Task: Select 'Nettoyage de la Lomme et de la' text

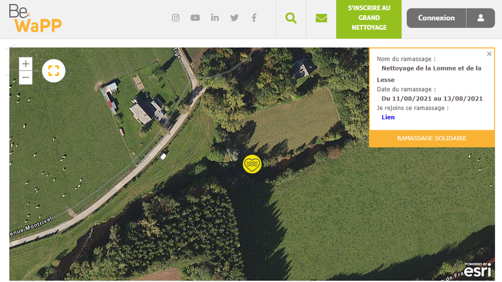Action: tap(431, 68)
